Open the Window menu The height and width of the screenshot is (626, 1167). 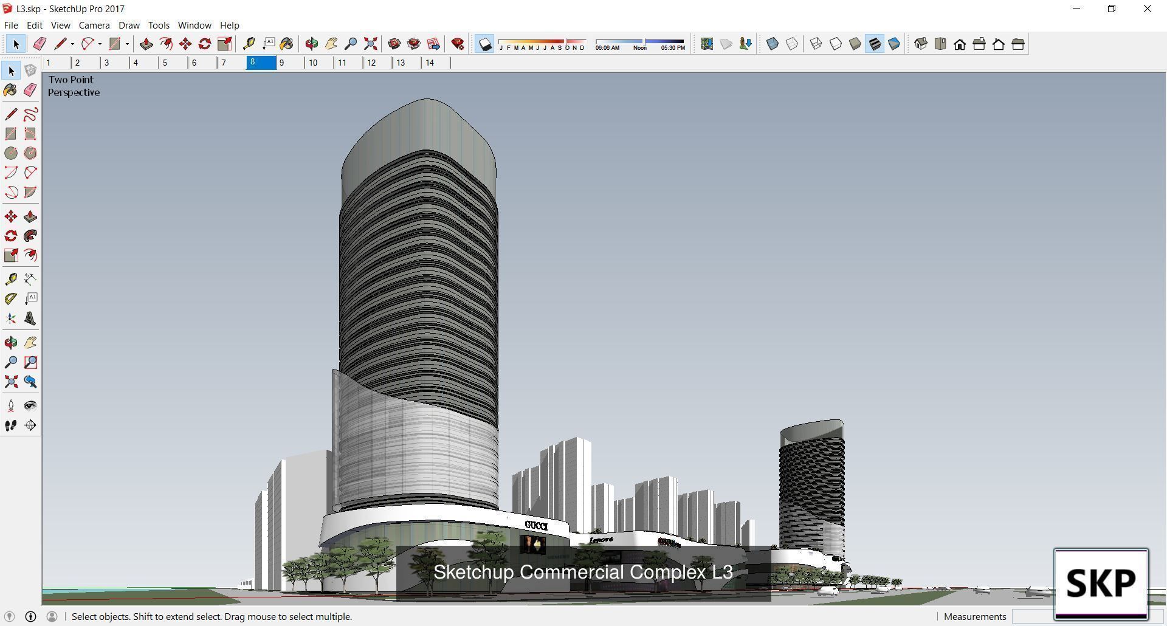(x=194, y=25)
